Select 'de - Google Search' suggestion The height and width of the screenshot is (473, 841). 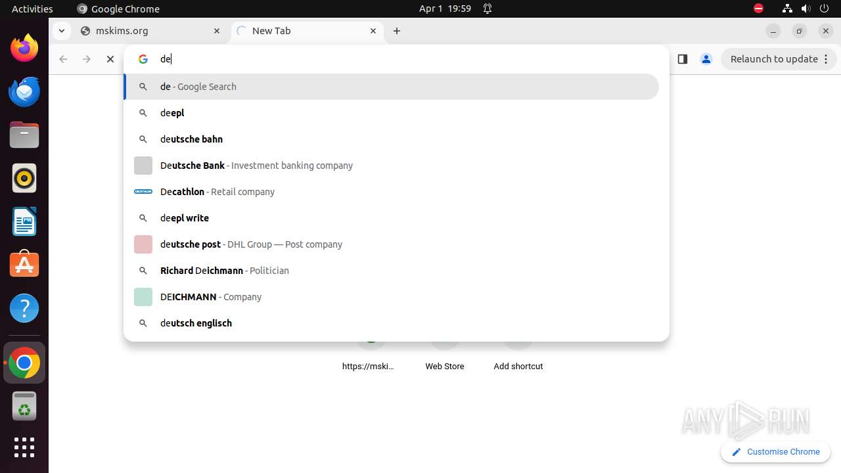click(x=392, y=87)
